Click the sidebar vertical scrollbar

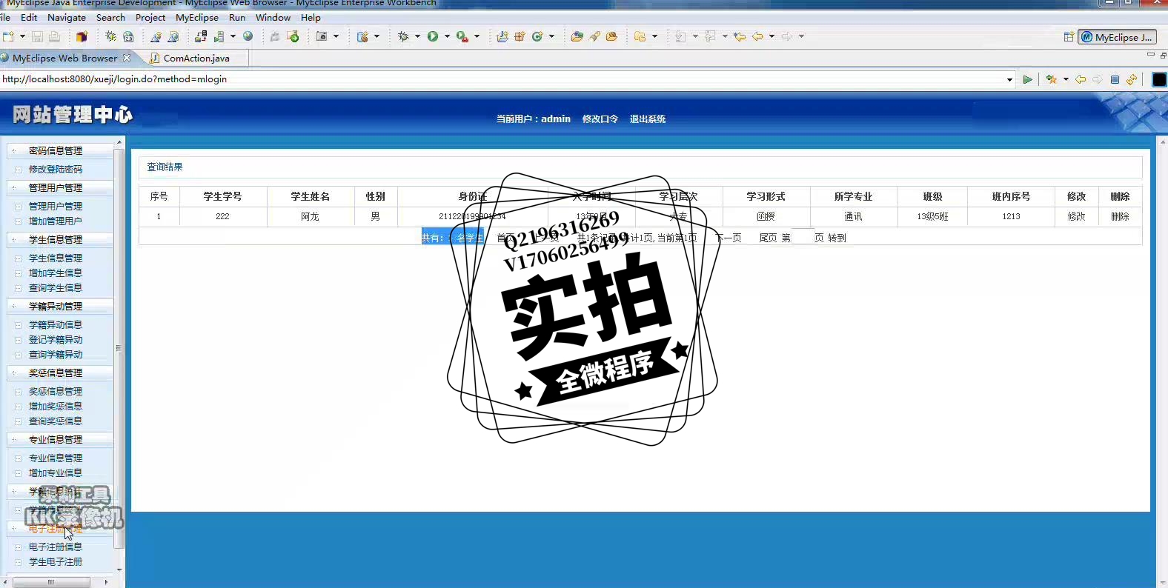[119, 348]
